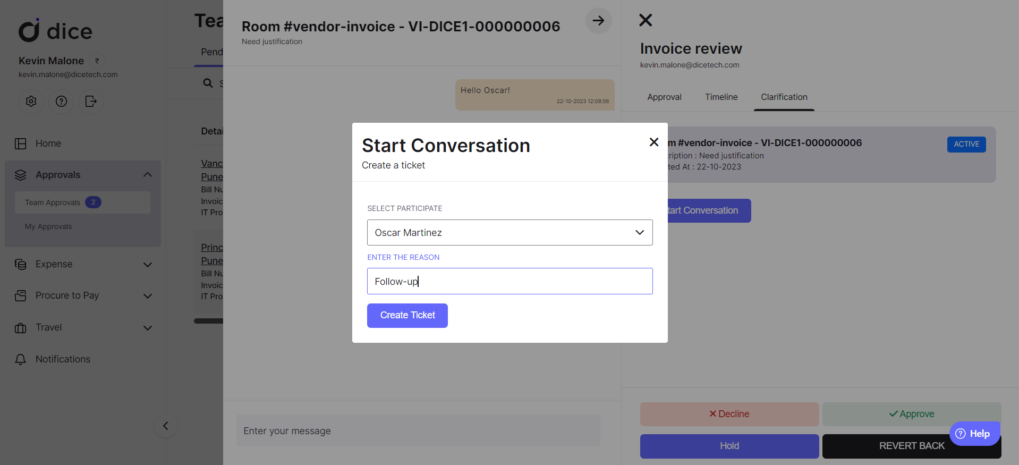This screenshot has width=1019, height=465.
Task: Open the Help chat widget
Action: (x=974, y=434)
